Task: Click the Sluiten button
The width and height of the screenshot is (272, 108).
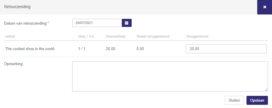Action: pyautogui.click(x=234, y=100)
